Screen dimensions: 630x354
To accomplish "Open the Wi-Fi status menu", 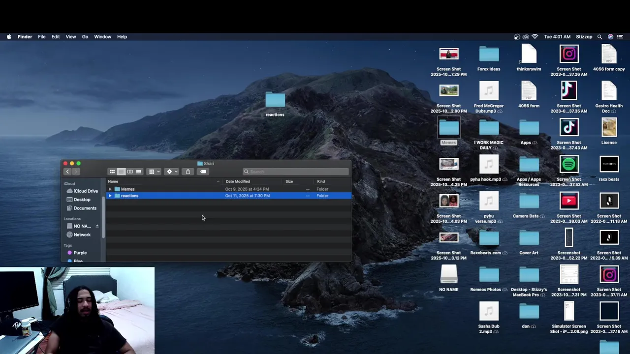I will (535, 37).
